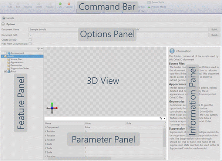
Task: Enable the Create Drive3D checkbox
Action: 30,39
